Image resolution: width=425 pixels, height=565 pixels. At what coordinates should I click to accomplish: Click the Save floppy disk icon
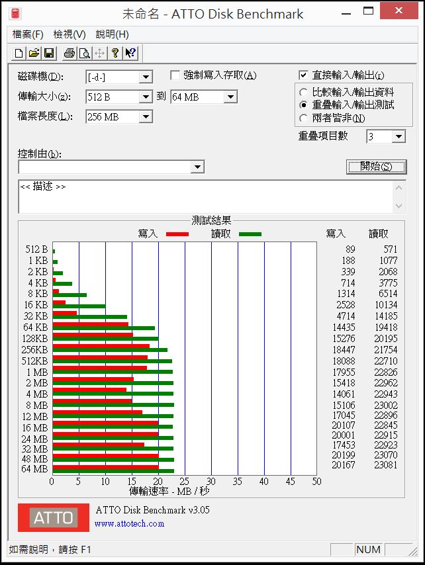[49, 54]
